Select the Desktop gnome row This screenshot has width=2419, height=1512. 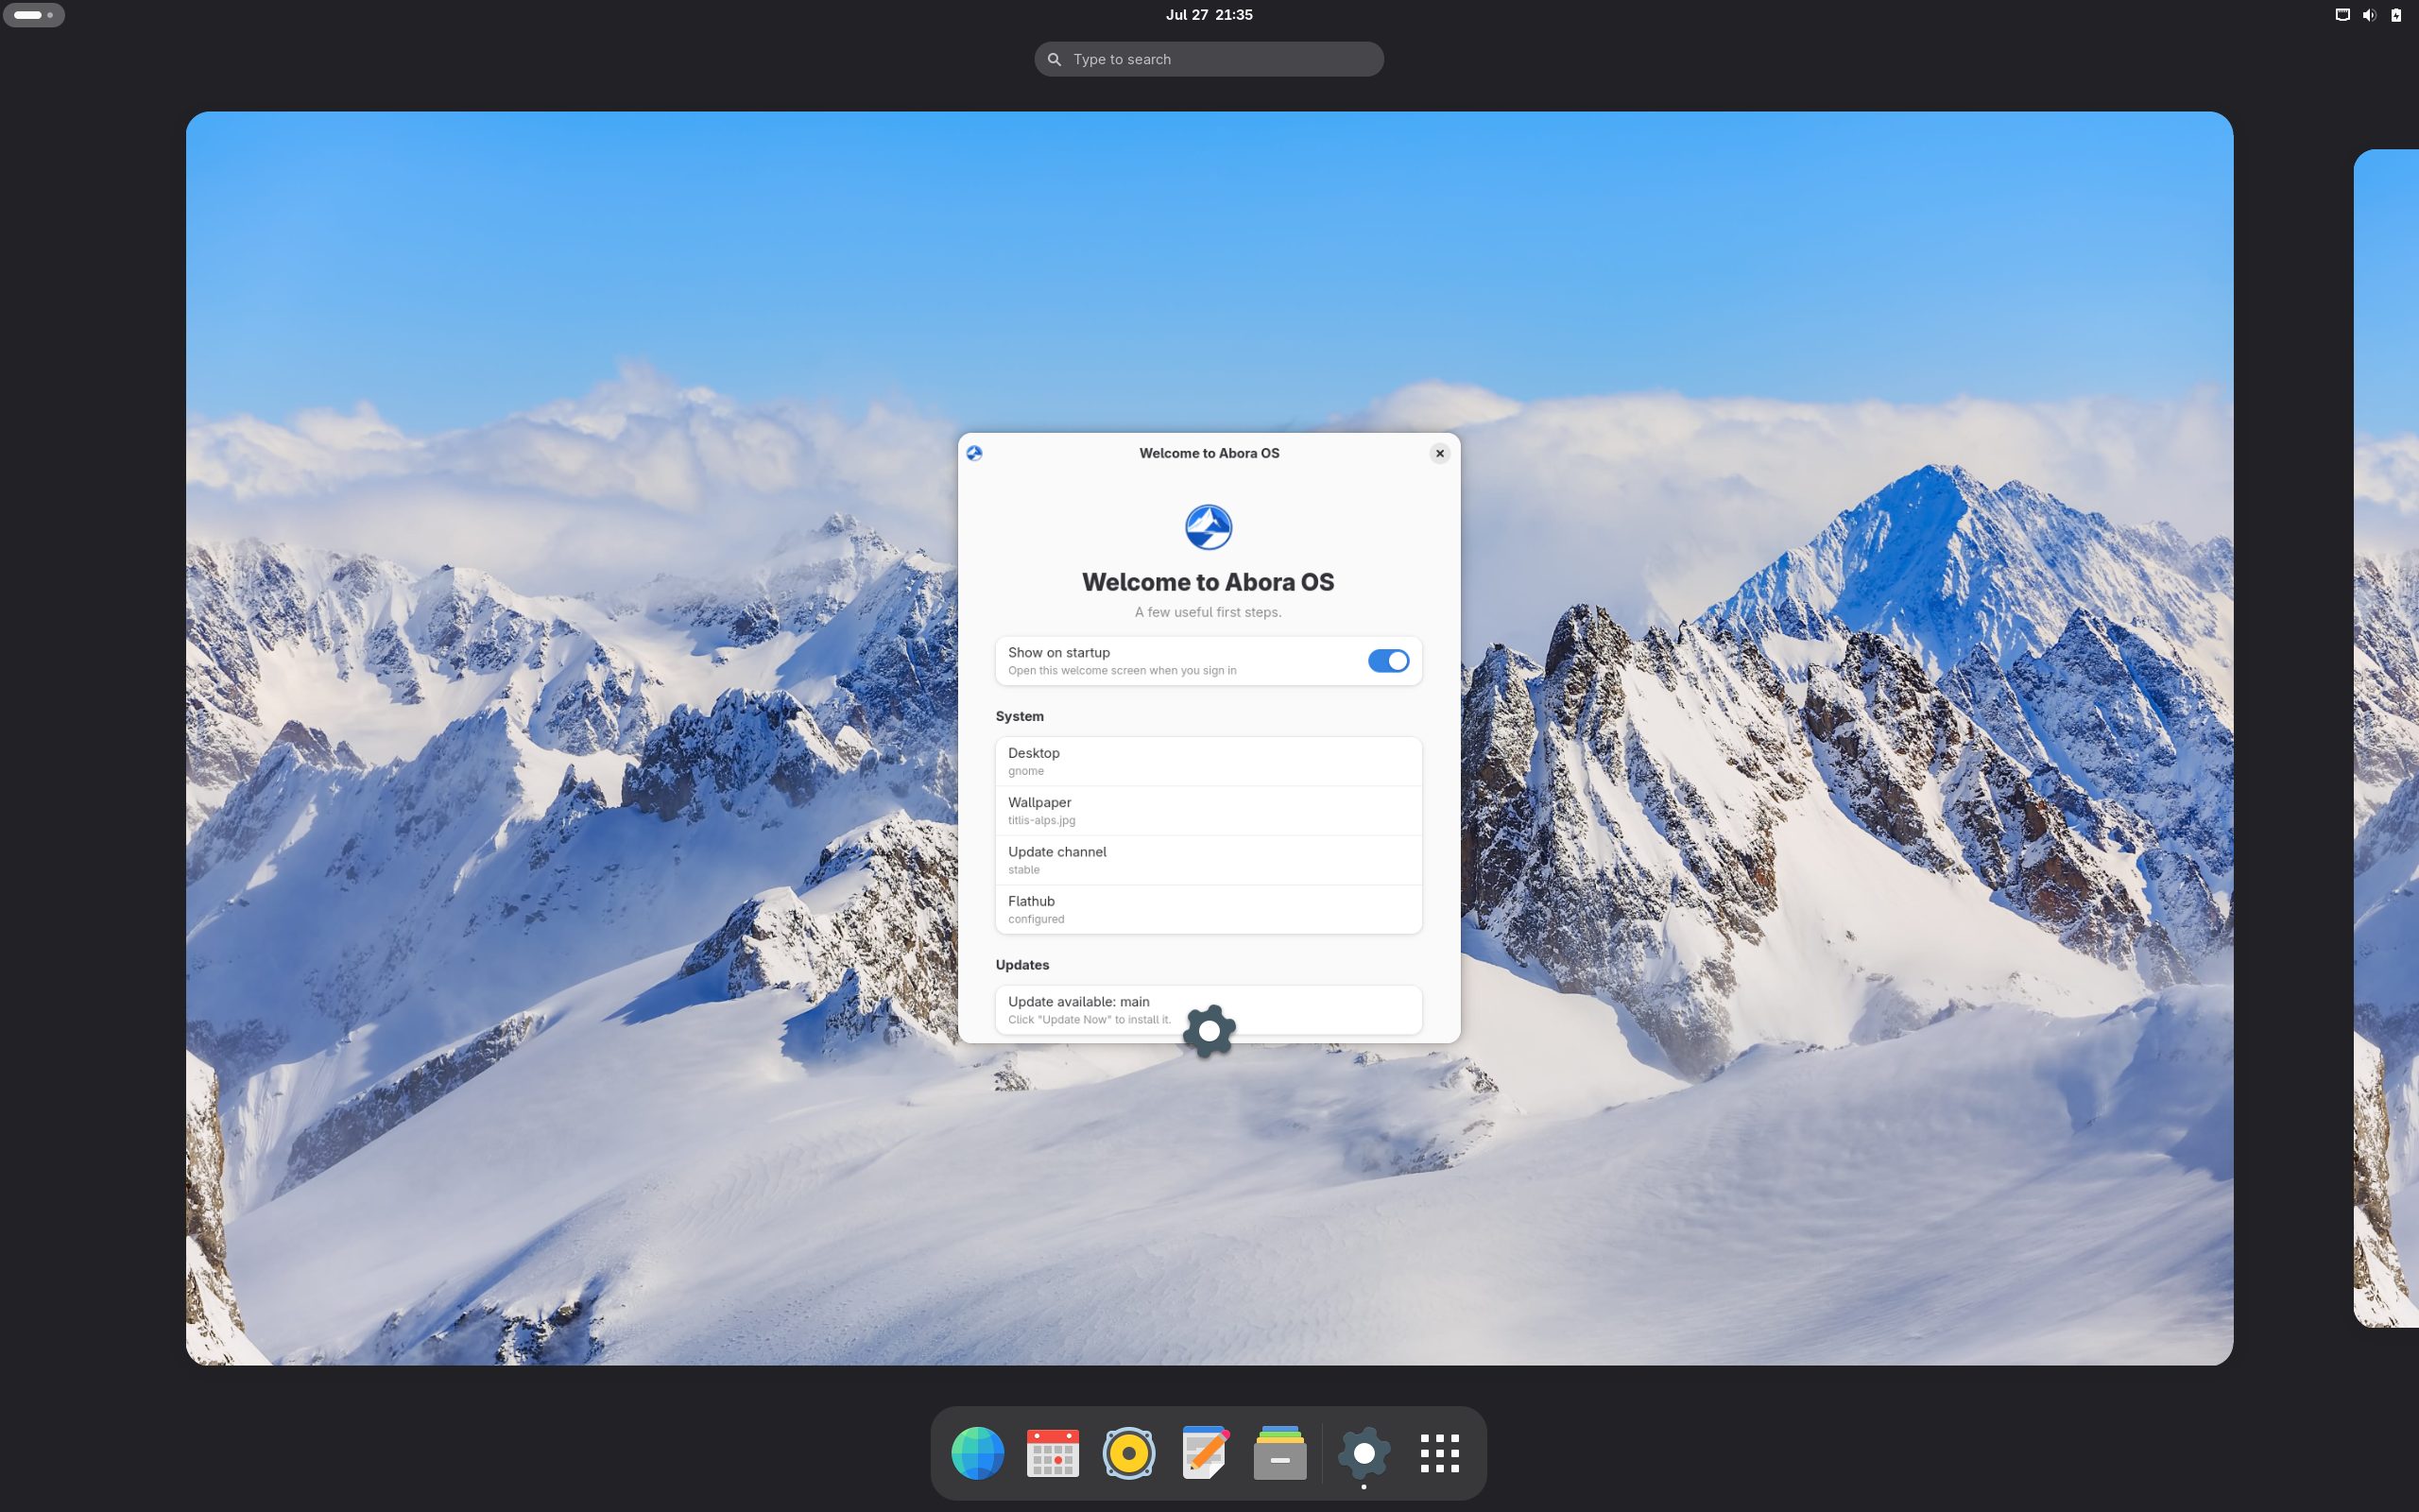click(x=1209, y=761)
